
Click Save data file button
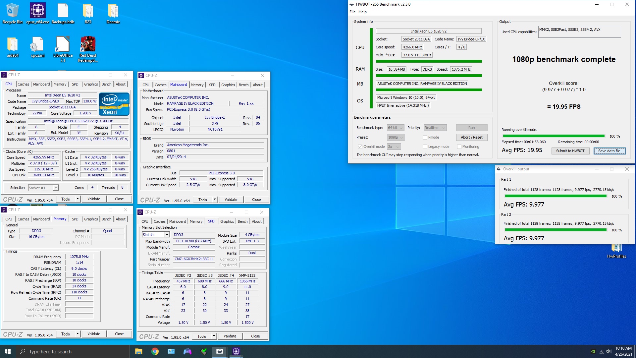(609, 151)
